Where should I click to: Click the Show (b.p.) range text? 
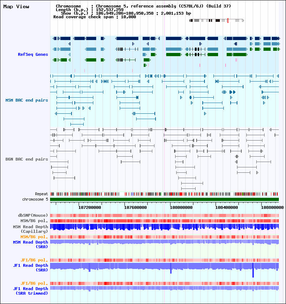tap(126, 13)
